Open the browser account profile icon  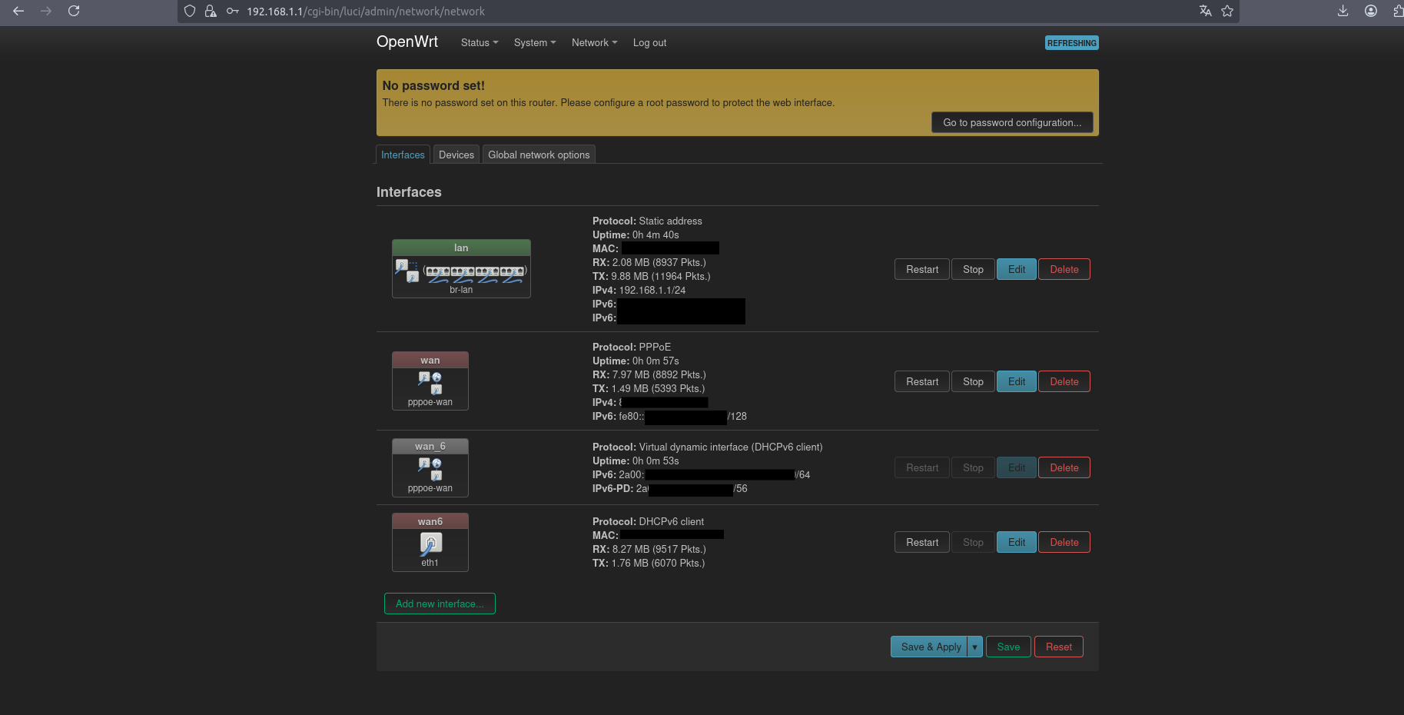pyautogui.click(x=1370, y=11)
